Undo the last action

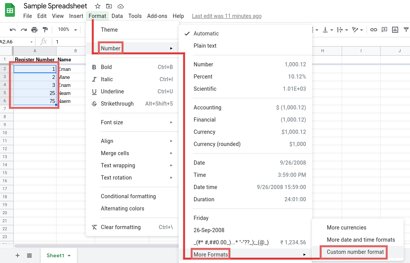click(13, 29)
